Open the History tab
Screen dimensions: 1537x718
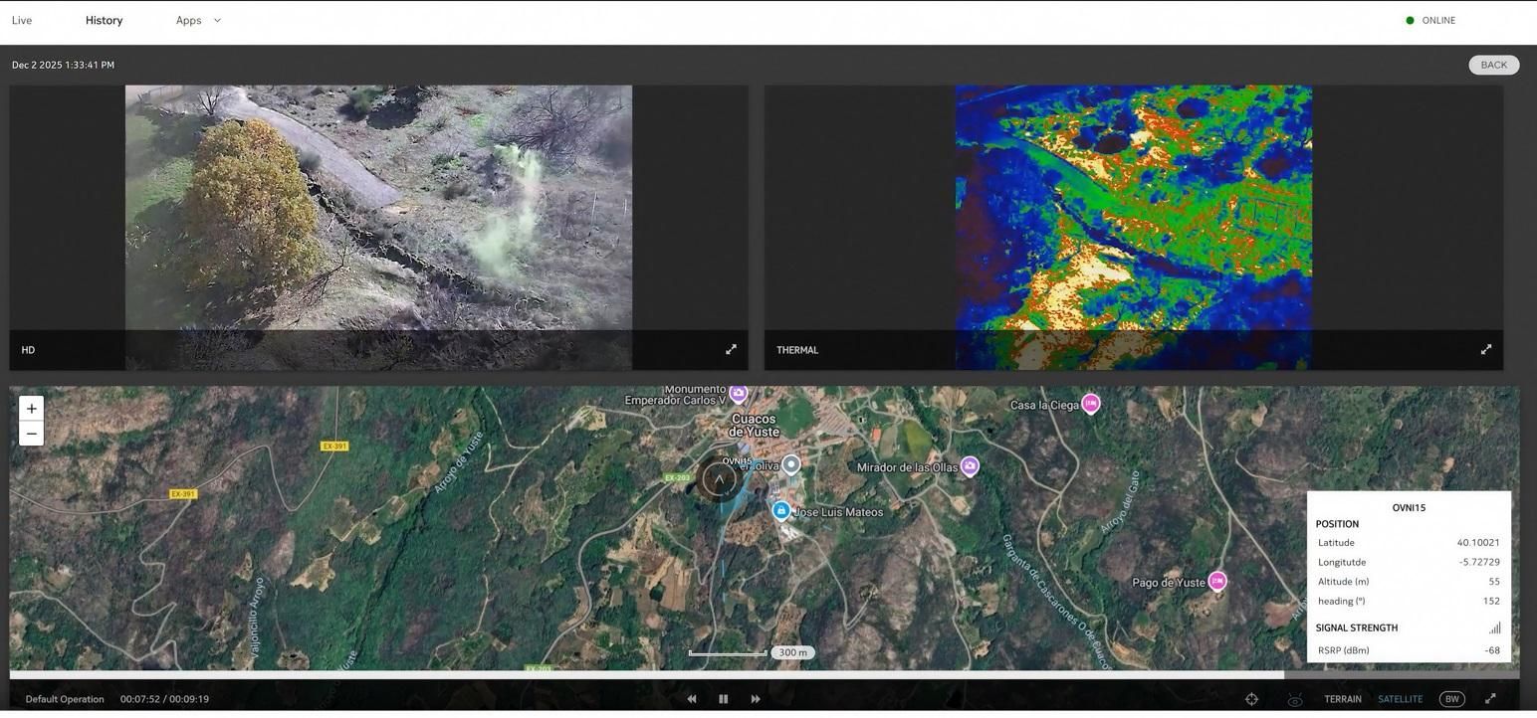(x=104, y=20)
